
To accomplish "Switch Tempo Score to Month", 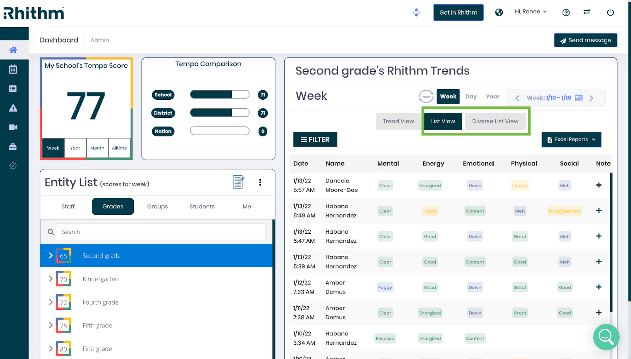I will coord(97,148).
